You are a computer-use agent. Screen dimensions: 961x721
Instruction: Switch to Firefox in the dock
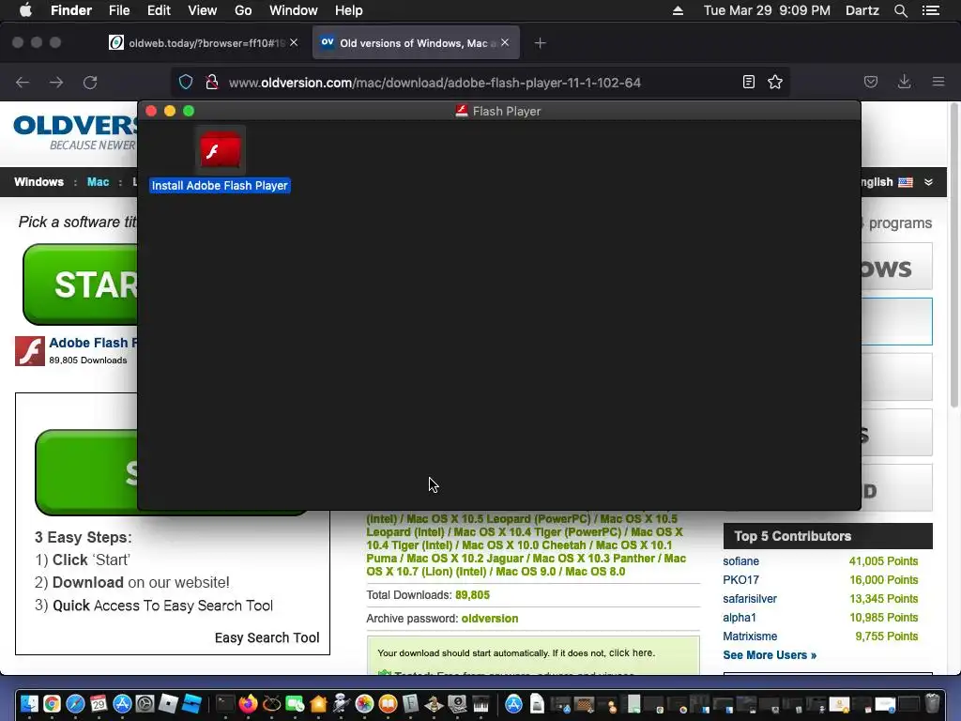tap(248, 703)
